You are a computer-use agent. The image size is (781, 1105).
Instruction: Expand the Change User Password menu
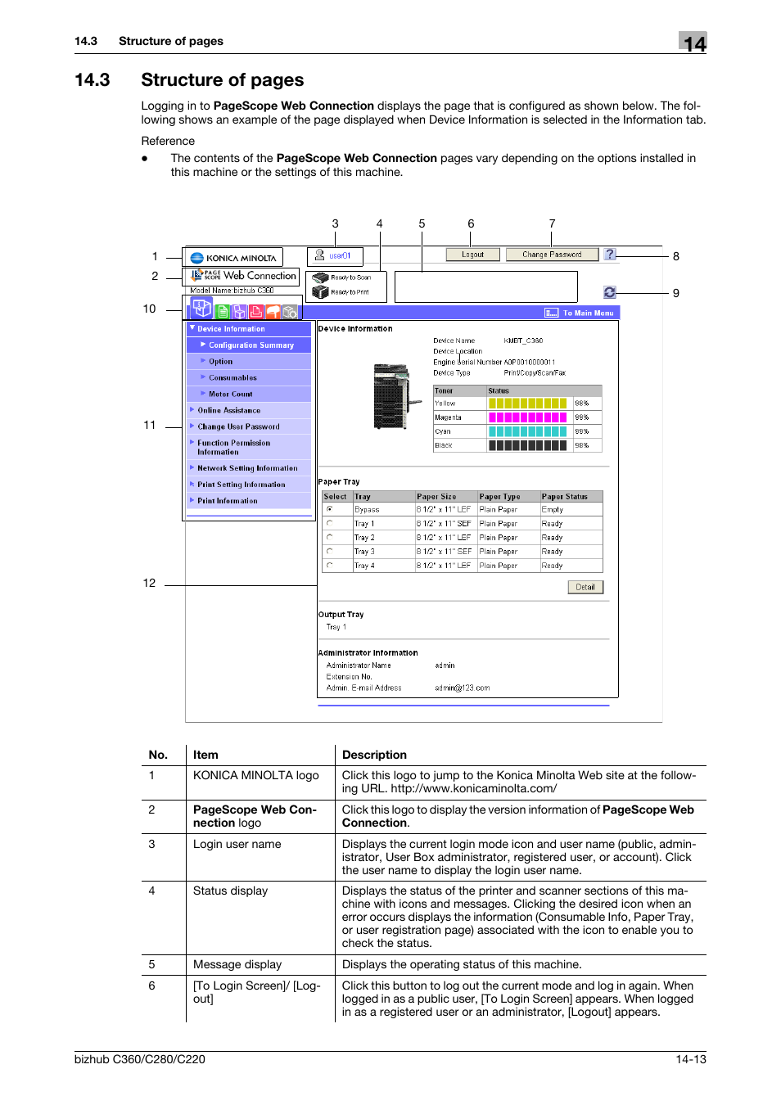click(x=249, y=426)
